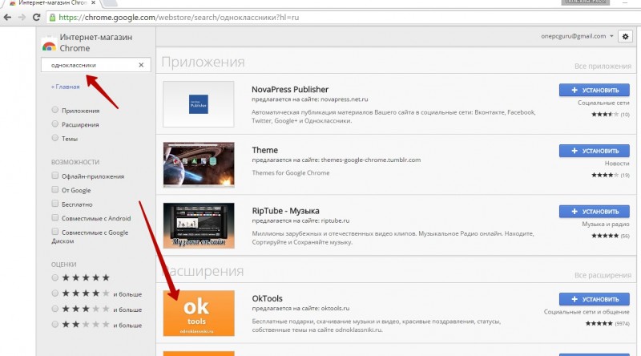Click the OkTools star rating (9974)
This screenshot has width=641, height=356.
coord(607,323)
